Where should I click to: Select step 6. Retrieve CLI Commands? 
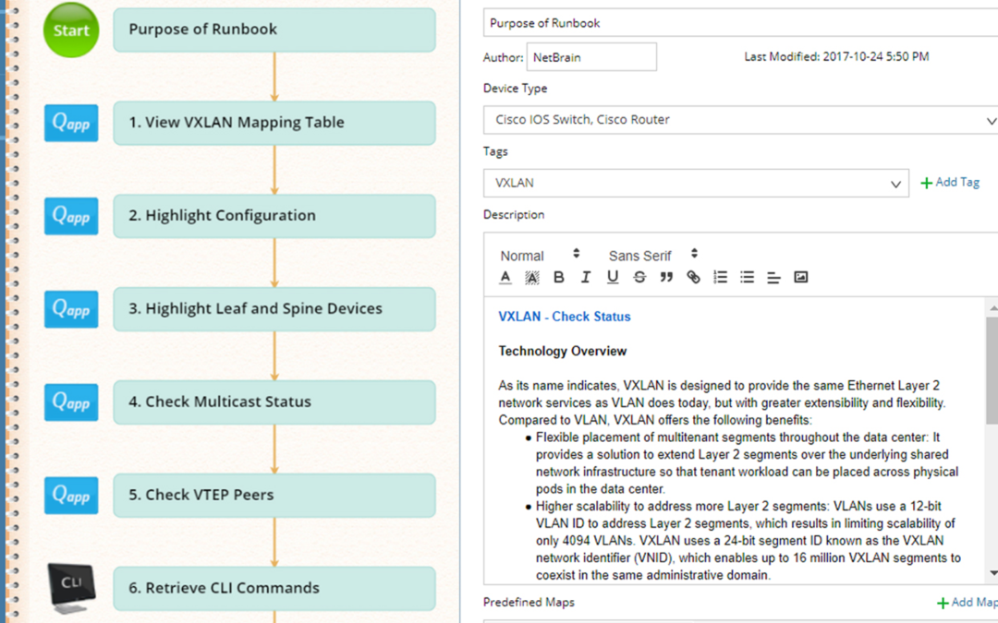(274, 589)
